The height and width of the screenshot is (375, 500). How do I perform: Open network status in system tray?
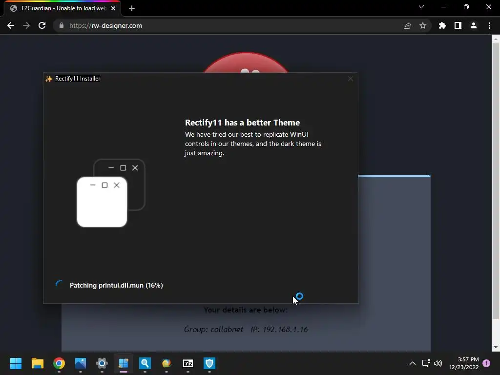point(426,363)
